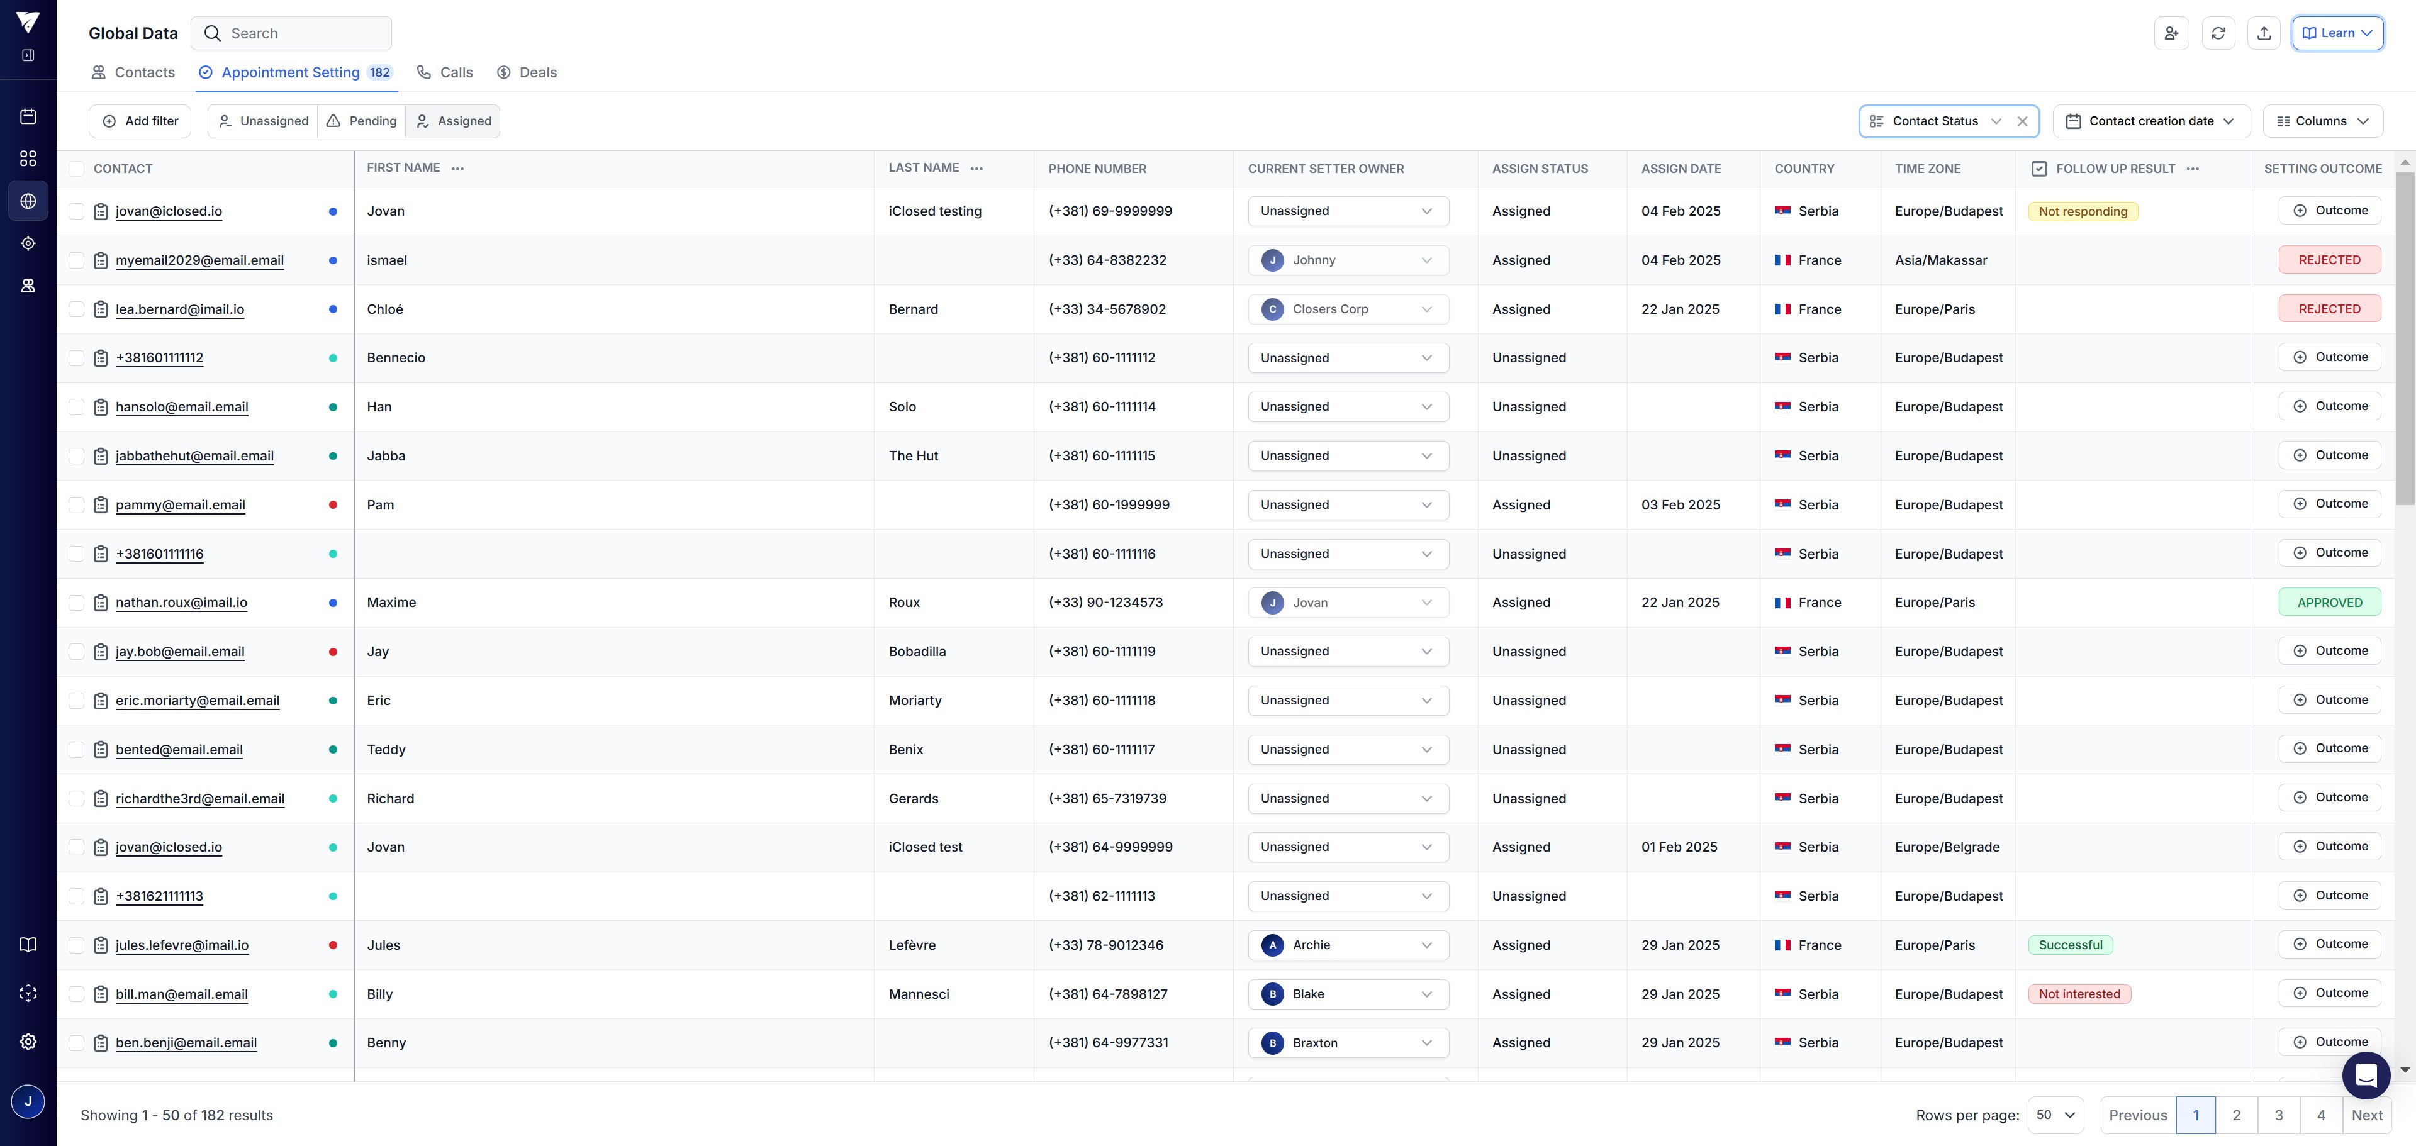Viewport: 2416px width, 1146px height.
Task: Click the add user icon in header
Action: [2171, 33]
